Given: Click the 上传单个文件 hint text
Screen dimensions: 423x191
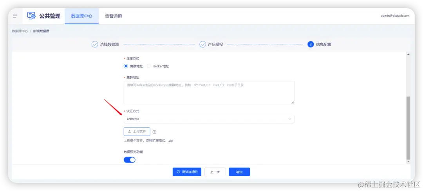Looking at the screenshot, I should click(x=148, y=141).
